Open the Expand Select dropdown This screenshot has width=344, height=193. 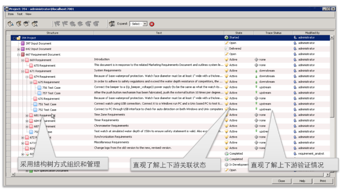[x=138, y=24]
